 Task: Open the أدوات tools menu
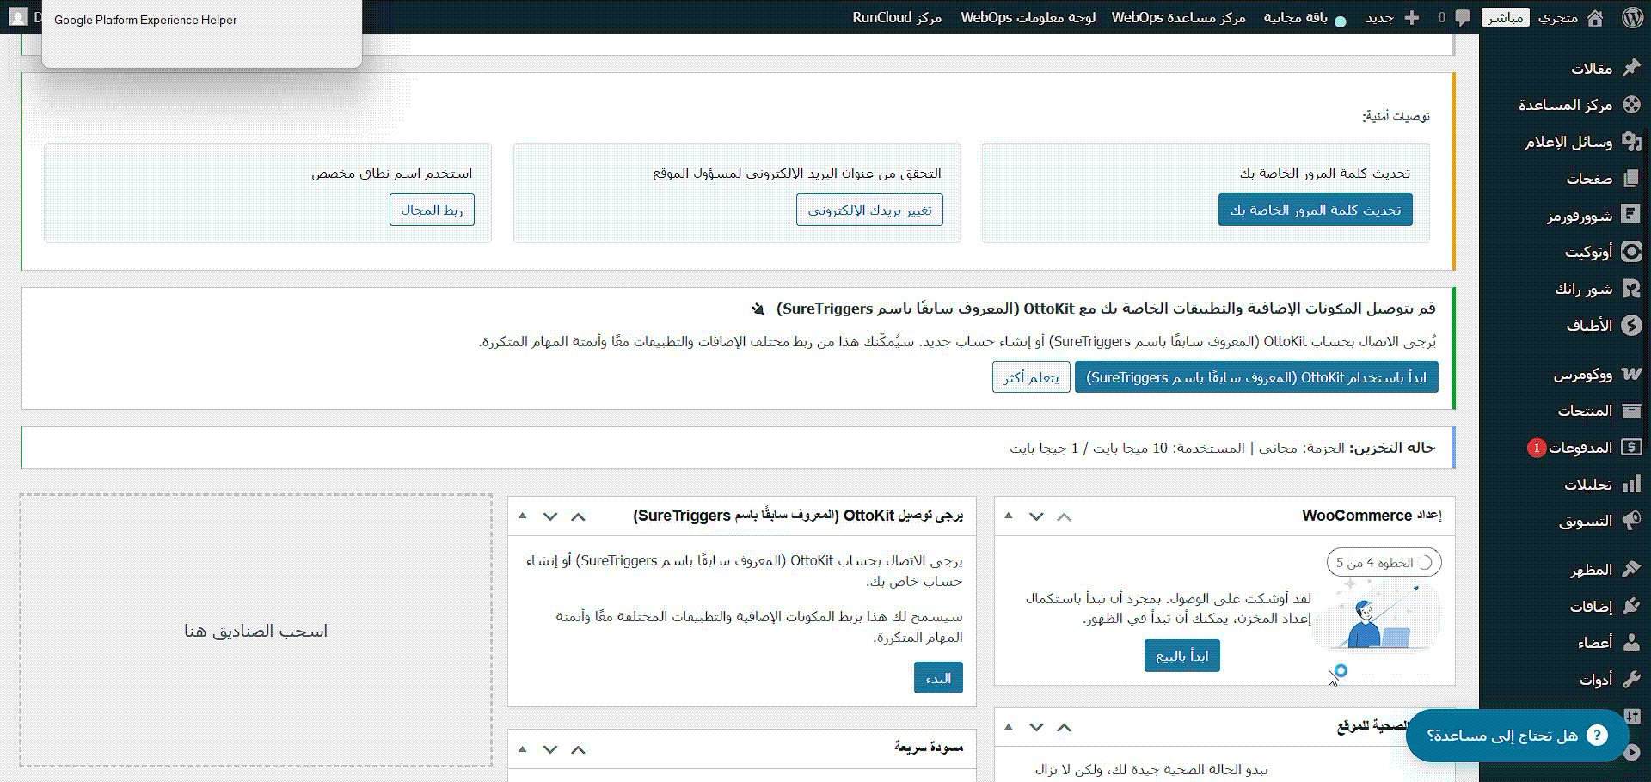point(1595,680)
